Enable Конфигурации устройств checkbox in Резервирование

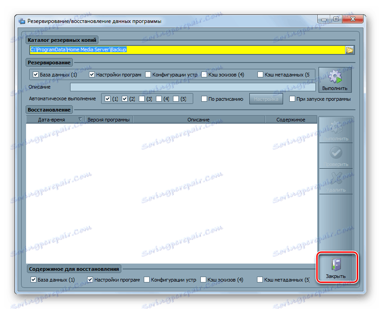pyautogui.click(x=148, y=75)
